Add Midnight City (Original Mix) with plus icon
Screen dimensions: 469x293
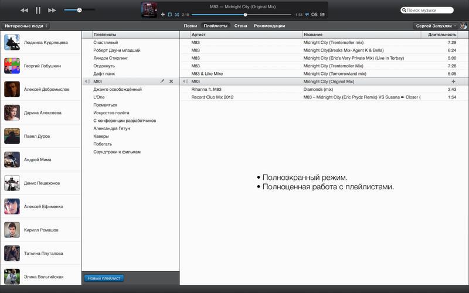pos(453,81)
